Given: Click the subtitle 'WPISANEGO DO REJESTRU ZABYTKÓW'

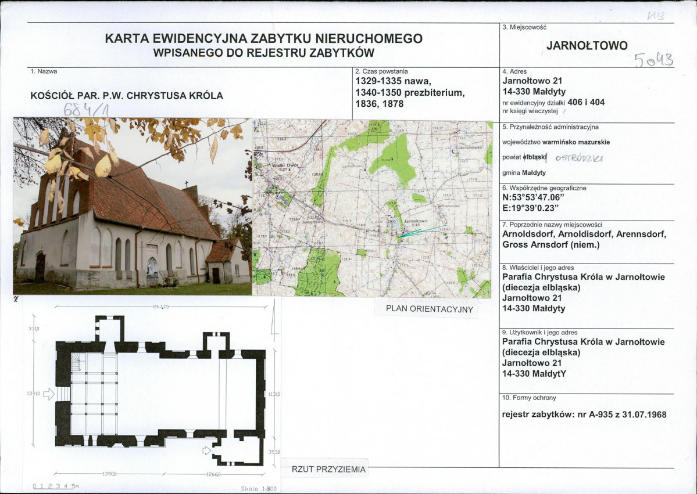Looking at the screenshot, I should tap(263, 53).
